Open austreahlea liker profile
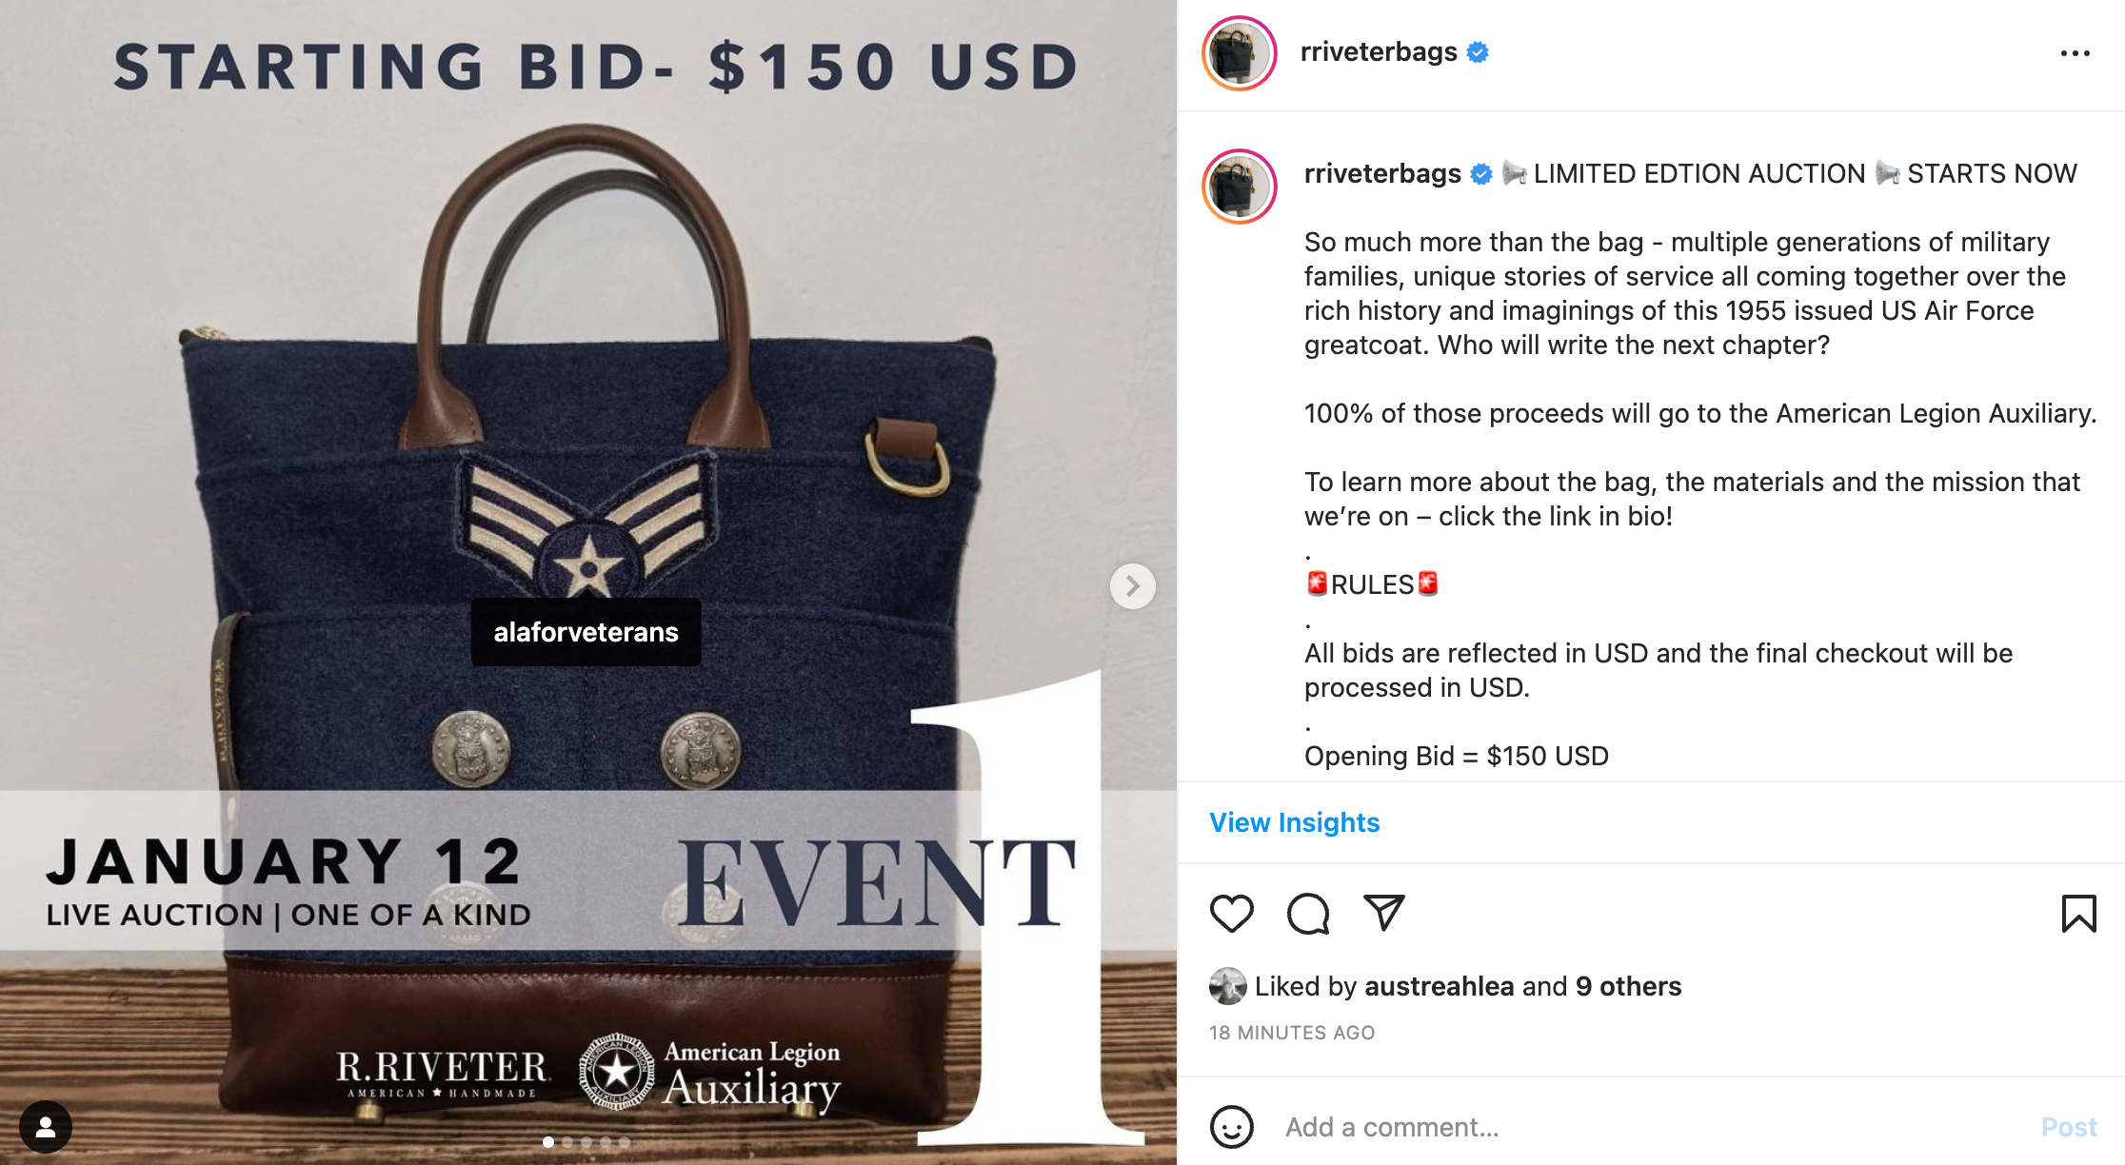This screenshot has width=2125, height=1165. 1439,986
